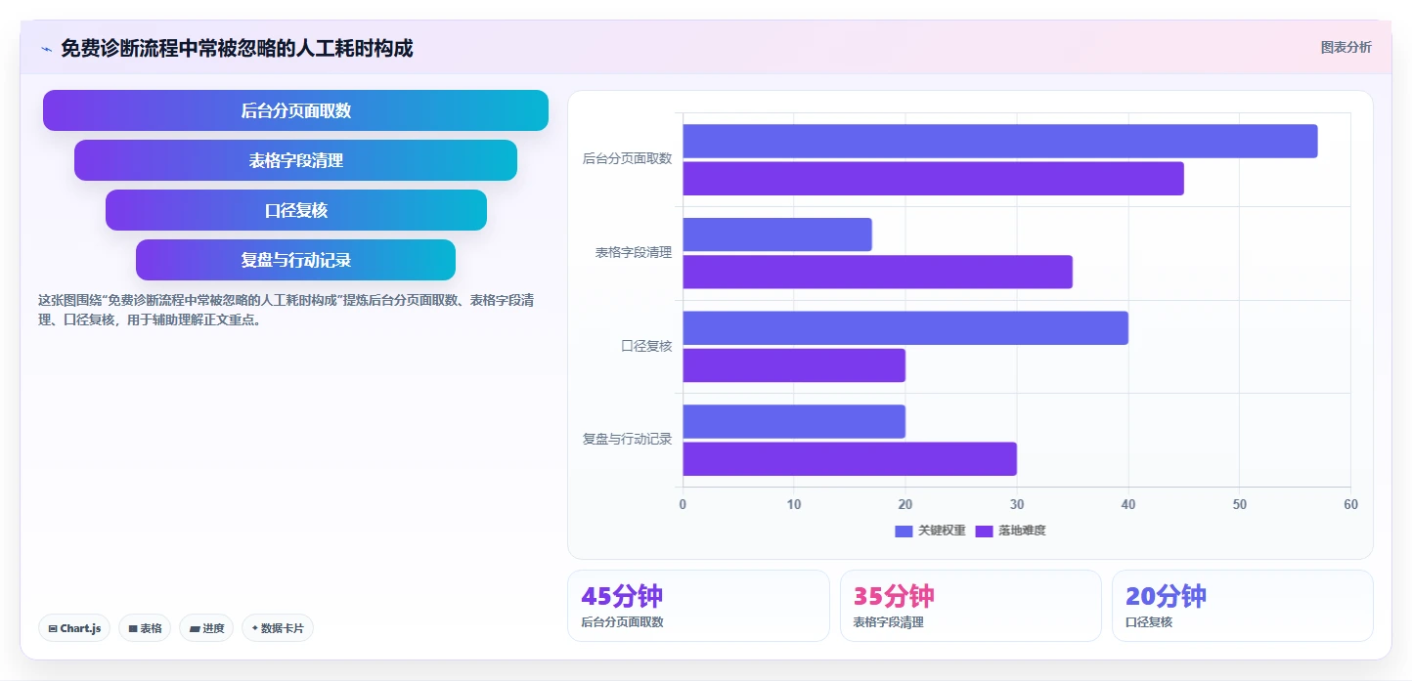The height and width of the screenshot is (681, 1412).
Task: Click 落地难度 bar for 表格字段清理
Action: tap(877, 272)
